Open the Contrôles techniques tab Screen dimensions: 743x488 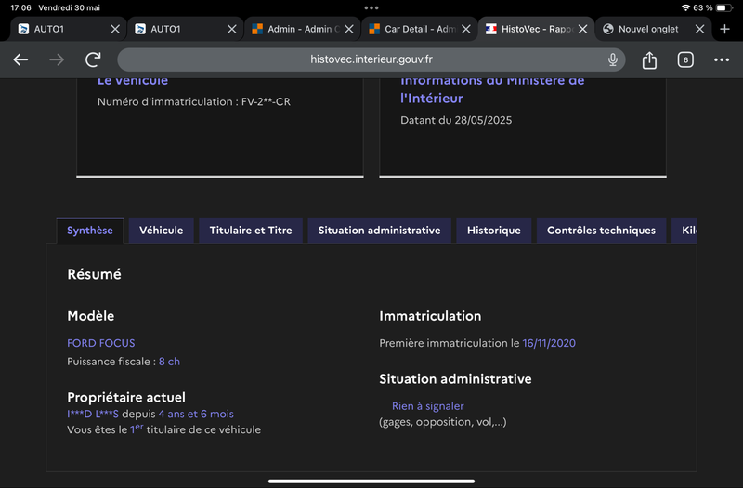(601, 231)
